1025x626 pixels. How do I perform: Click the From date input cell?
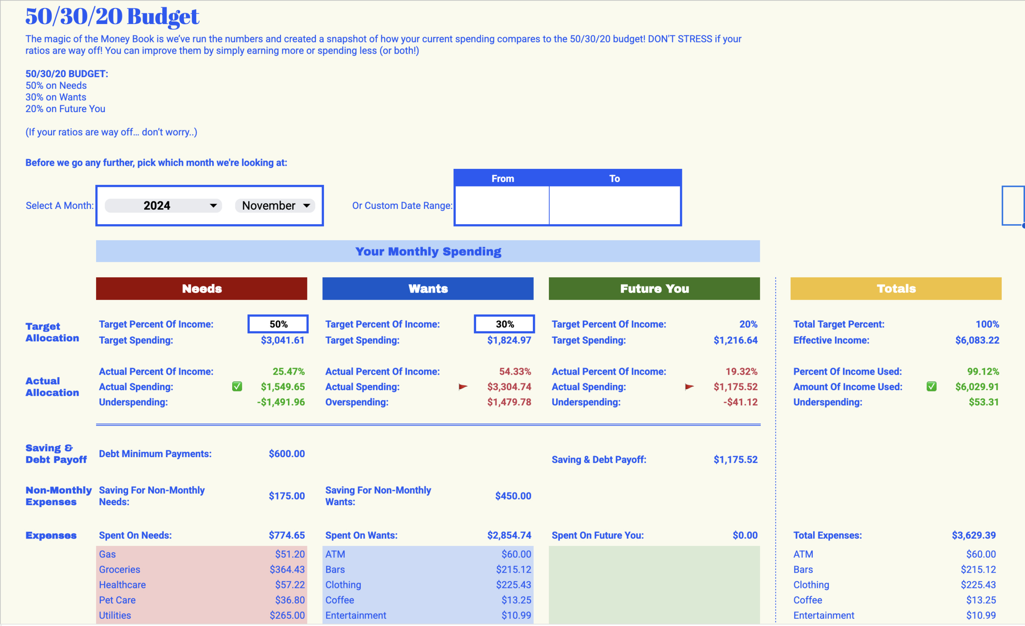(x=502, y=205)
